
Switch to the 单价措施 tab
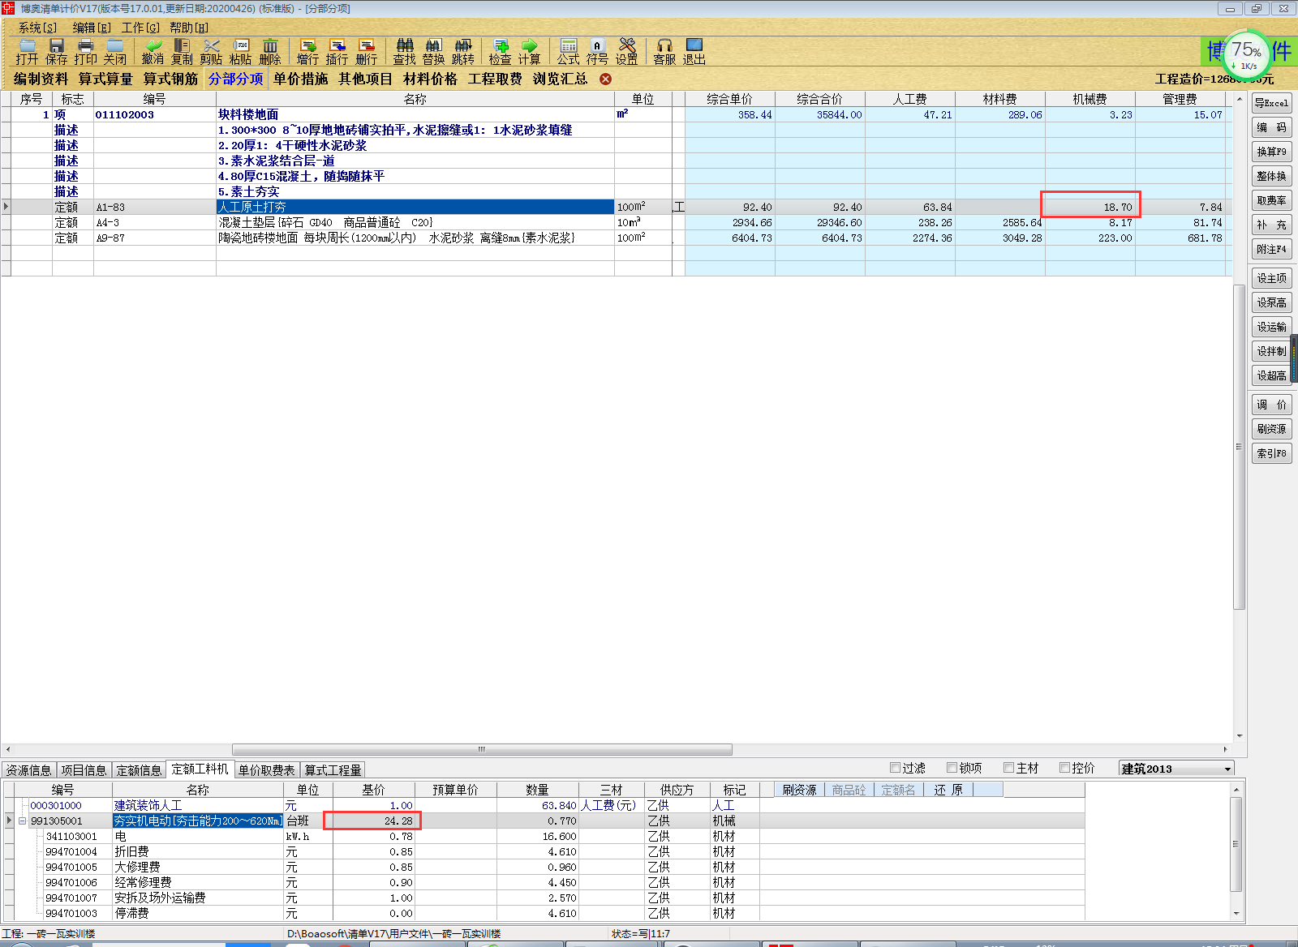click(x=300, y=79)
